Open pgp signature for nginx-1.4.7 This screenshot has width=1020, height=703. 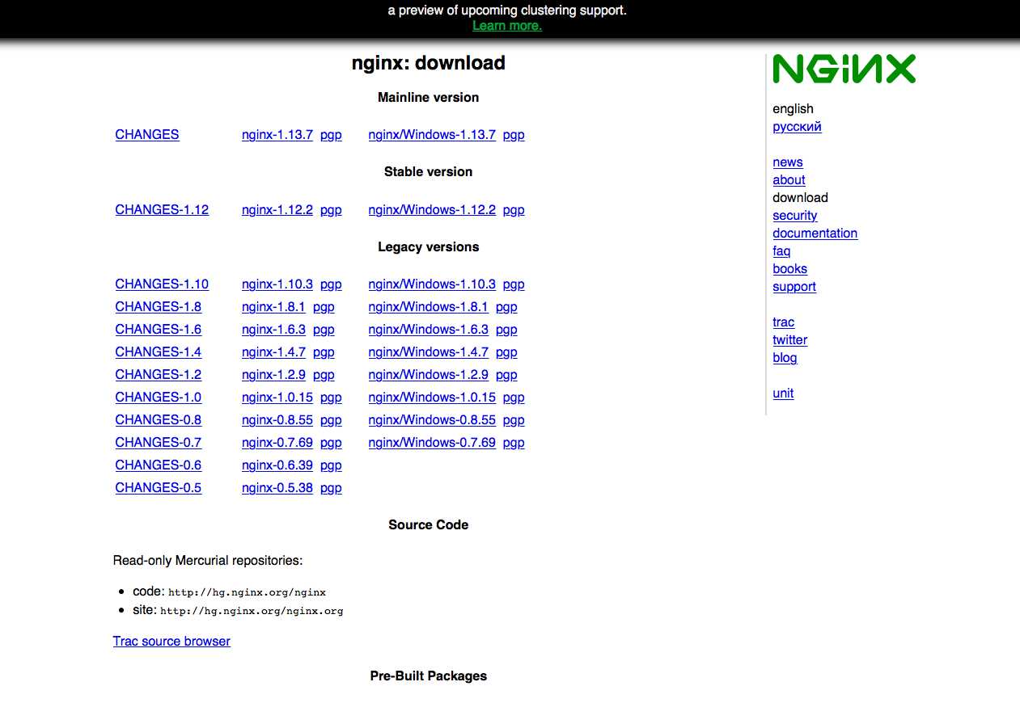(324, 352)
